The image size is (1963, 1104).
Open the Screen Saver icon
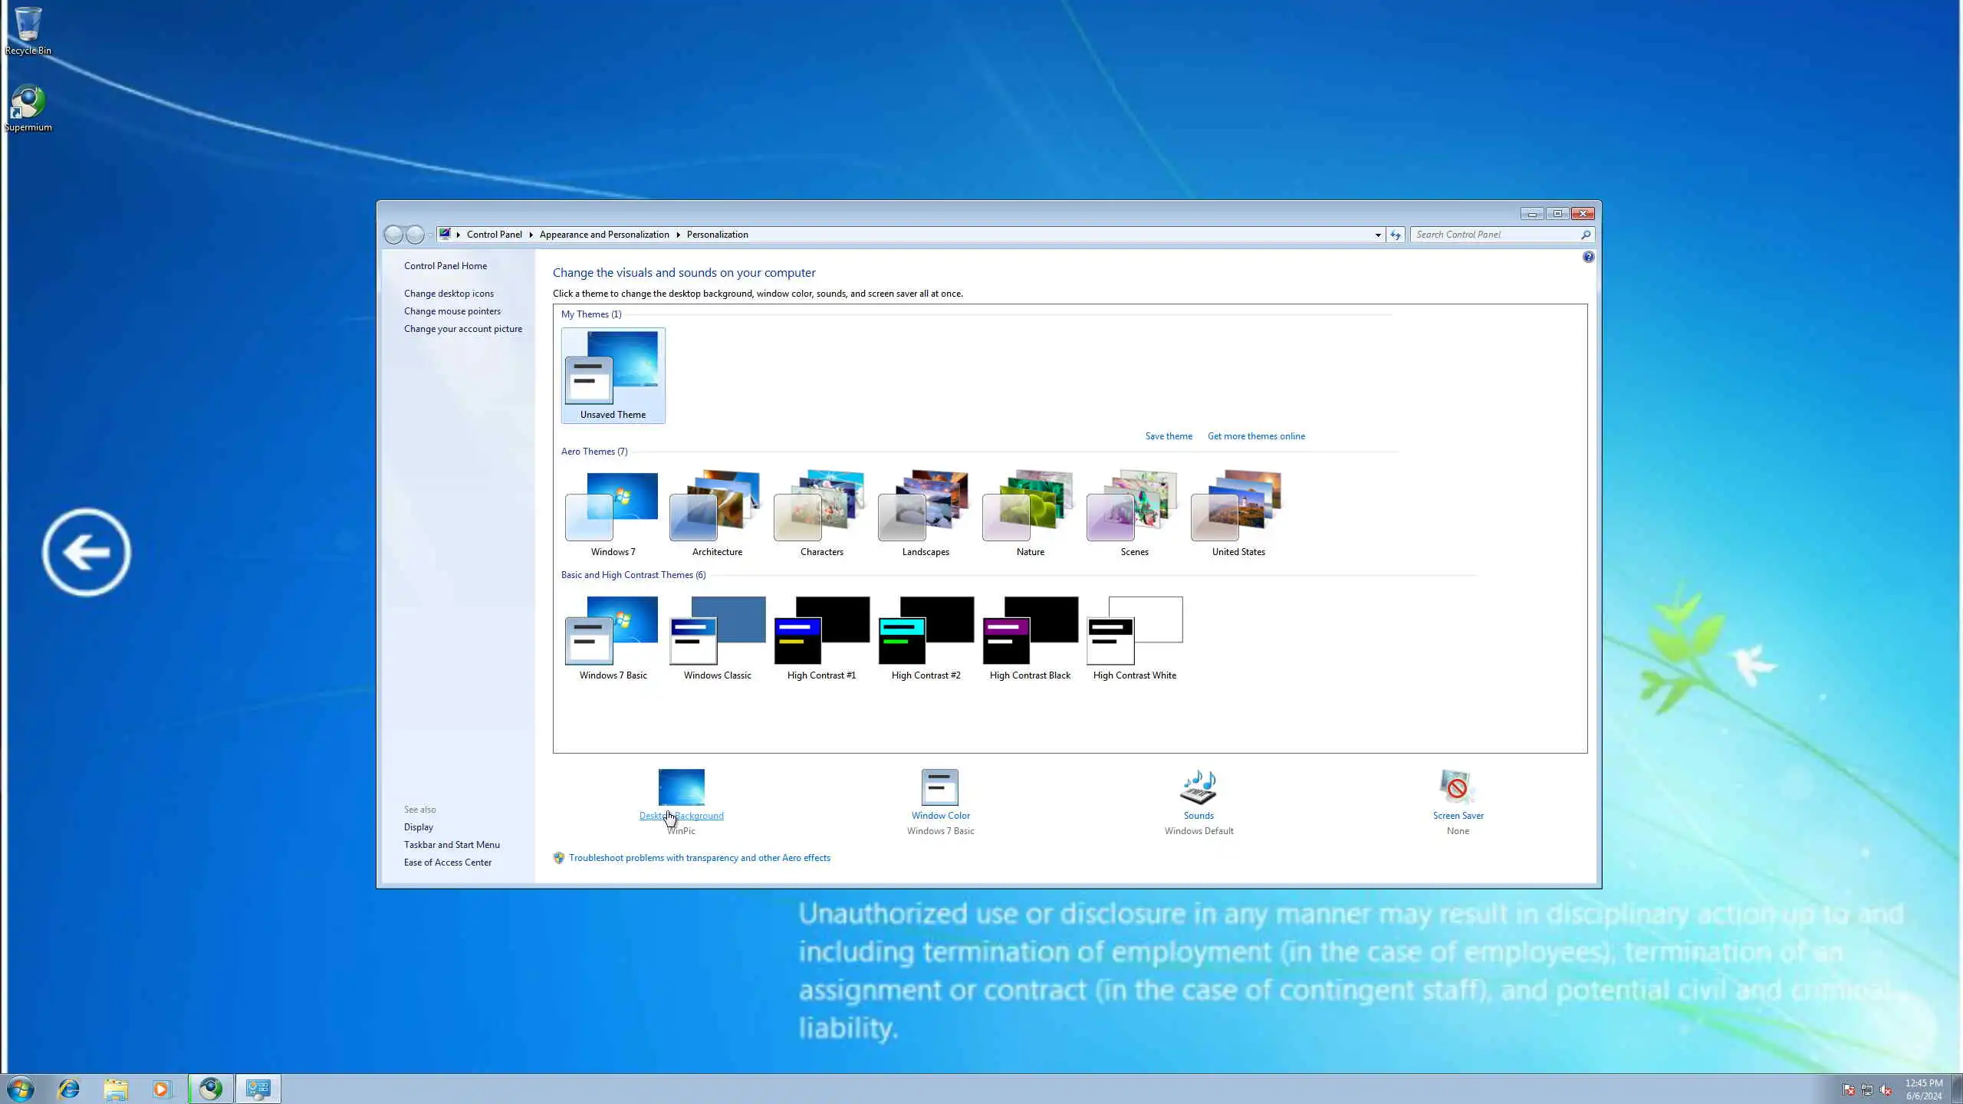pos(1457,787)
